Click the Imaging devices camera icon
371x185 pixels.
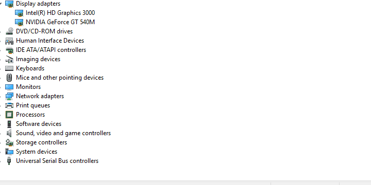(9, 59)
